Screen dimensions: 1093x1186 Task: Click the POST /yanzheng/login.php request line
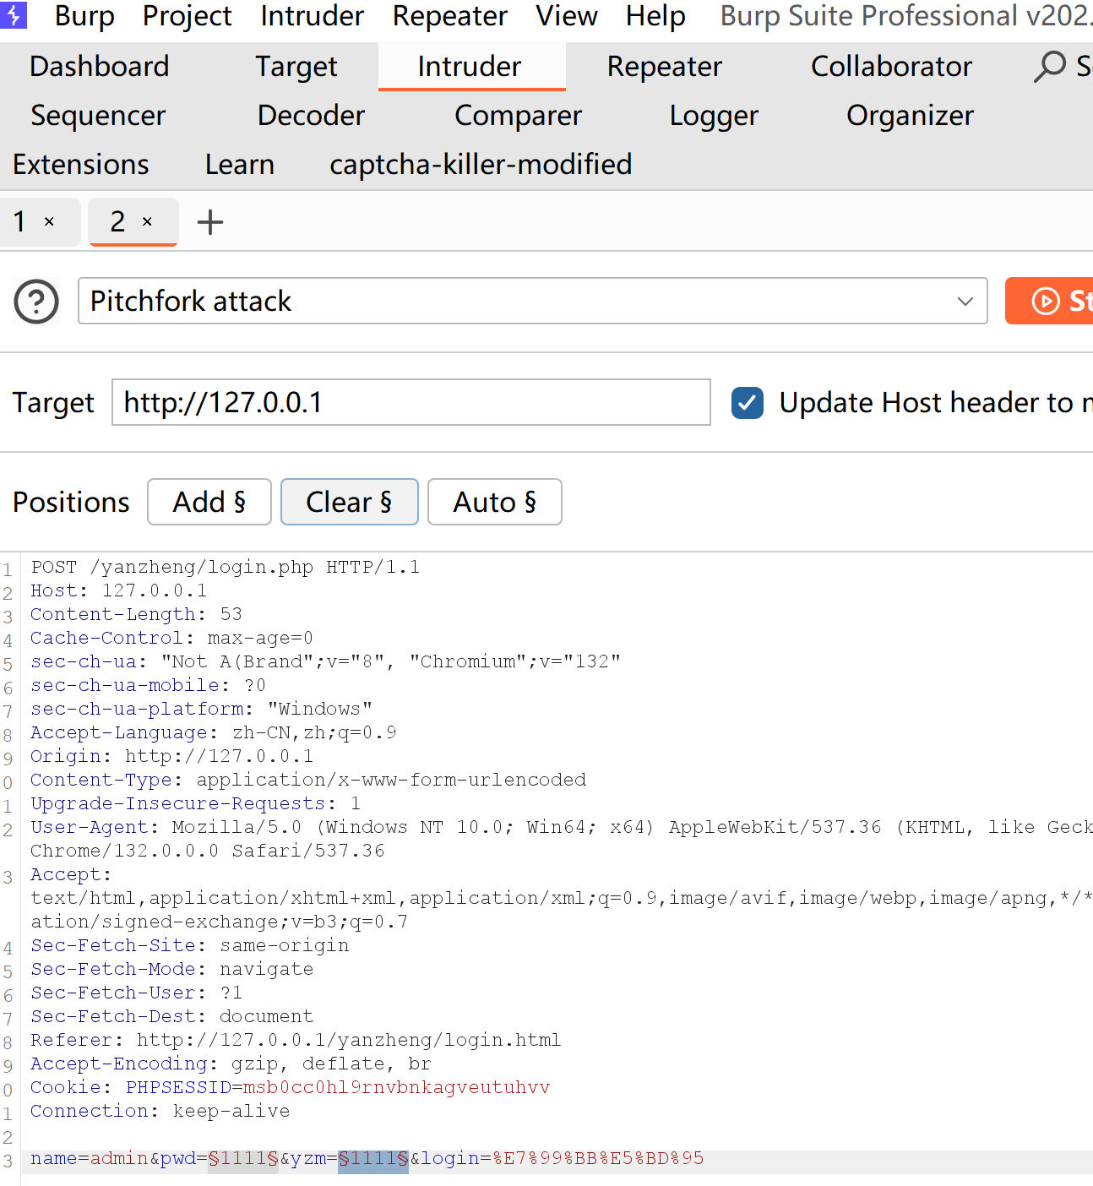(x=226, y=567)
